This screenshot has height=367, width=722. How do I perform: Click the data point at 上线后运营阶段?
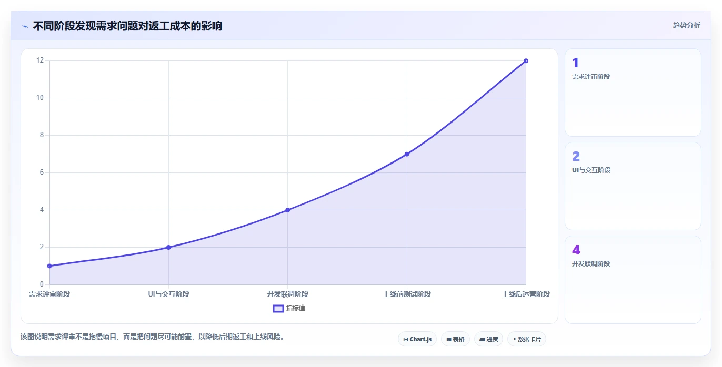(526, 61)
